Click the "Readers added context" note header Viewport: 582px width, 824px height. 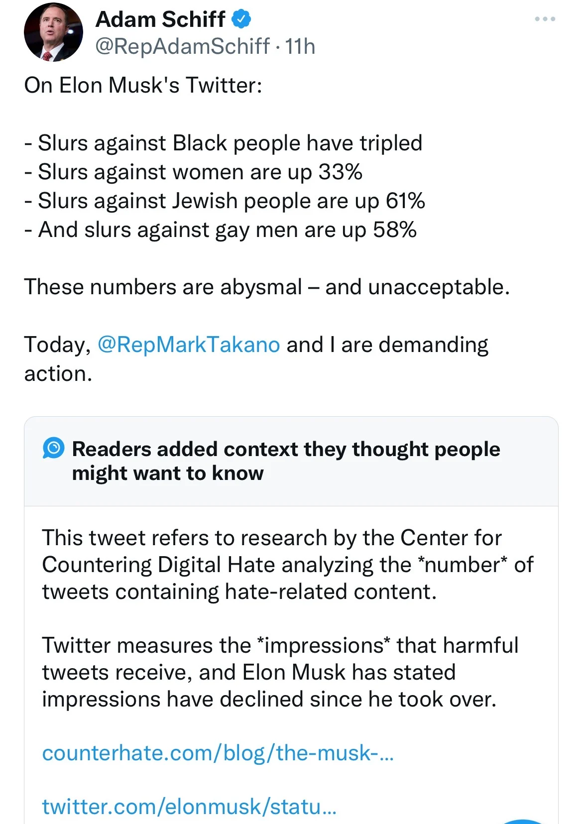(286, 461)
